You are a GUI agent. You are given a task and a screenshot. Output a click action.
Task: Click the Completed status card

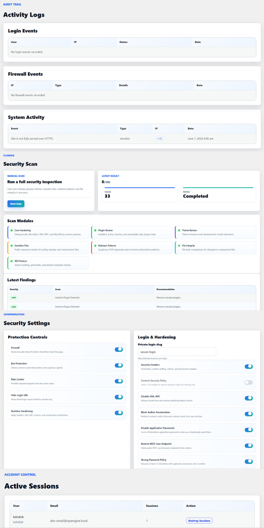[x=218, y=194]
